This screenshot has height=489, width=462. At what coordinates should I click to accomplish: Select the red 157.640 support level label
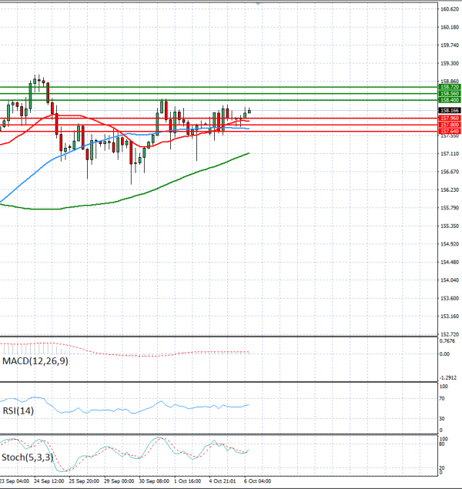[x=450, y=131]
